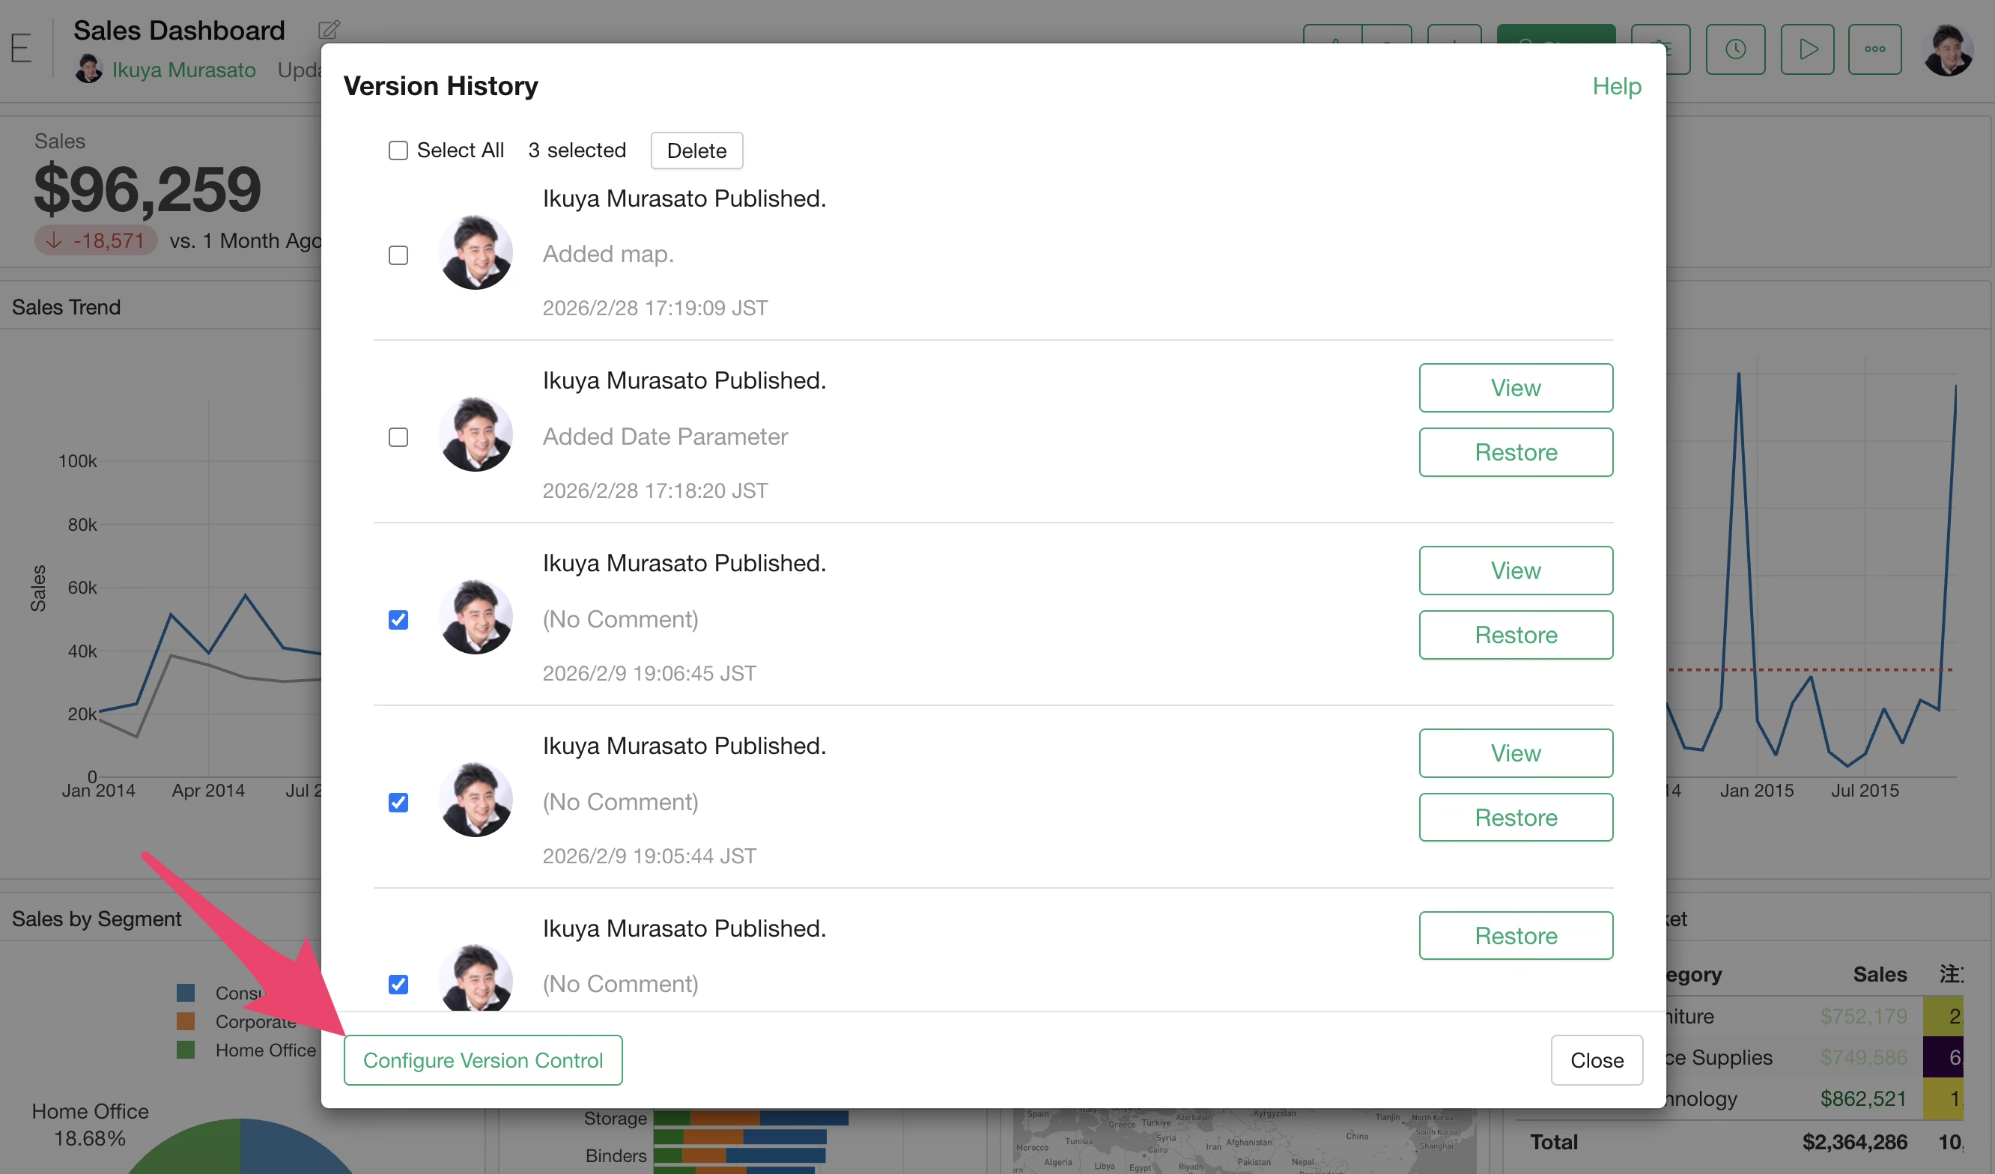The image size is (1995, 1174).
Task: Open Configure Version Control
Action: [483, 1060]
